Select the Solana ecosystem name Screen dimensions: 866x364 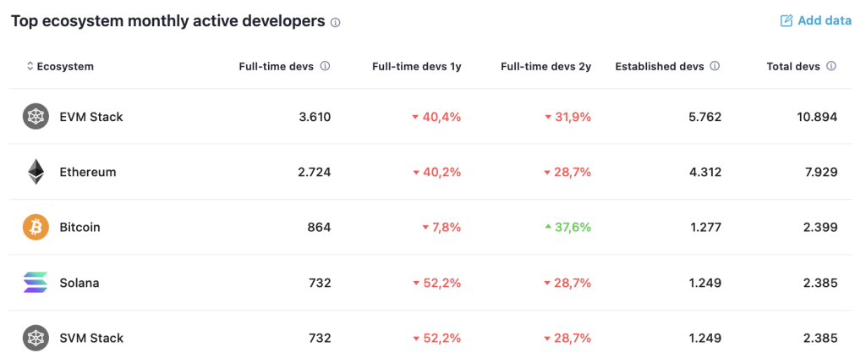(x=79, y=283)
